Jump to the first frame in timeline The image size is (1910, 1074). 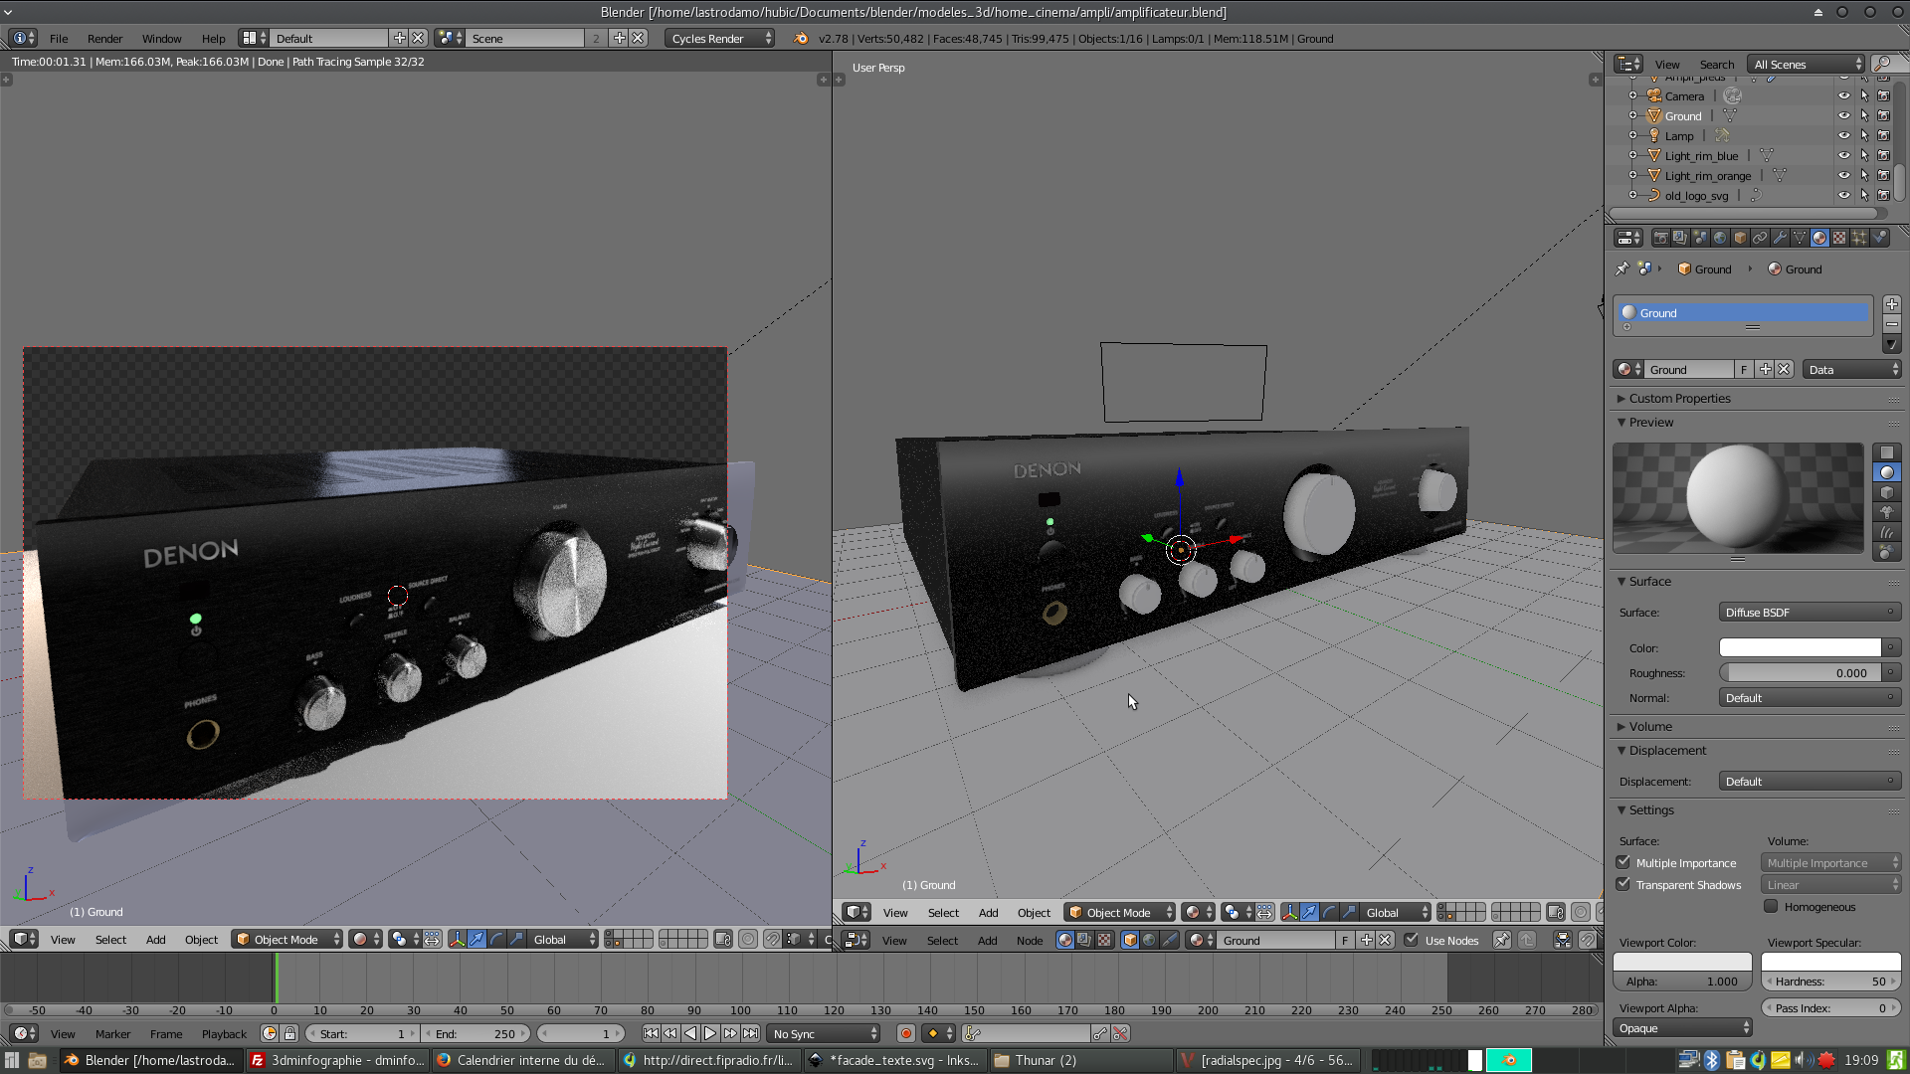[x=651, y=1033]
